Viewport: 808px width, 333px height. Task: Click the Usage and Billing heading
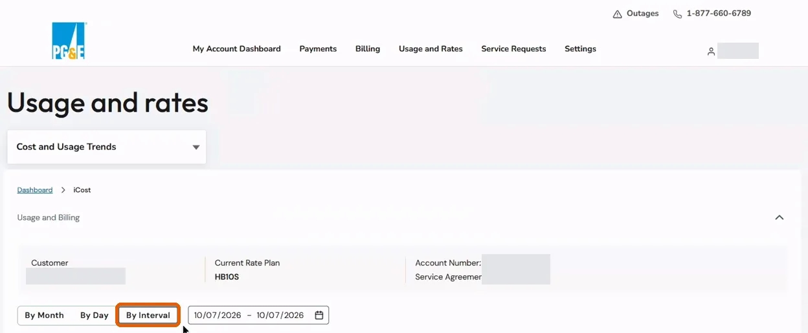(49, 218)
